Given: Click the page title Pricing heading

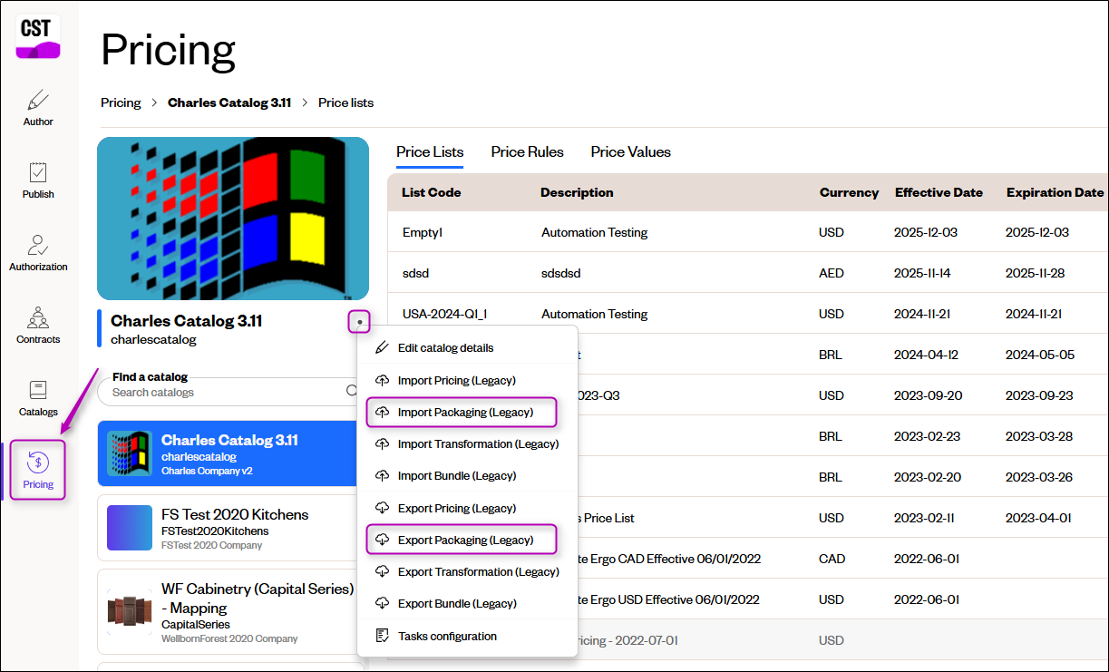Looking at the screenshot, I should (x=168, y=50).
